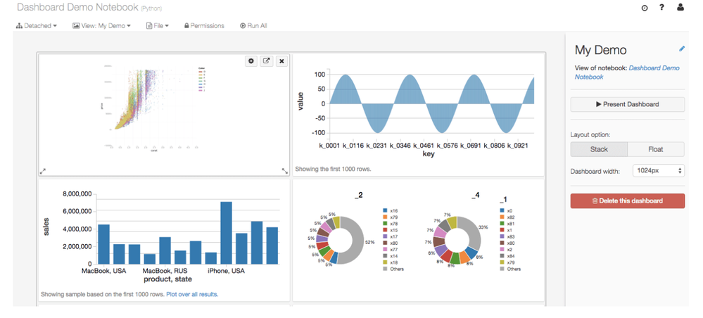Click bottom-left resize handle of scatter widget
The height and width of the screenshot is (318, 703).
(43, 171)
